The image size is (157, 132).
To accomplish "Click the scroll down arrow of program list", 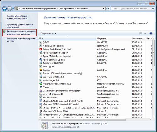I will point(154,116).
